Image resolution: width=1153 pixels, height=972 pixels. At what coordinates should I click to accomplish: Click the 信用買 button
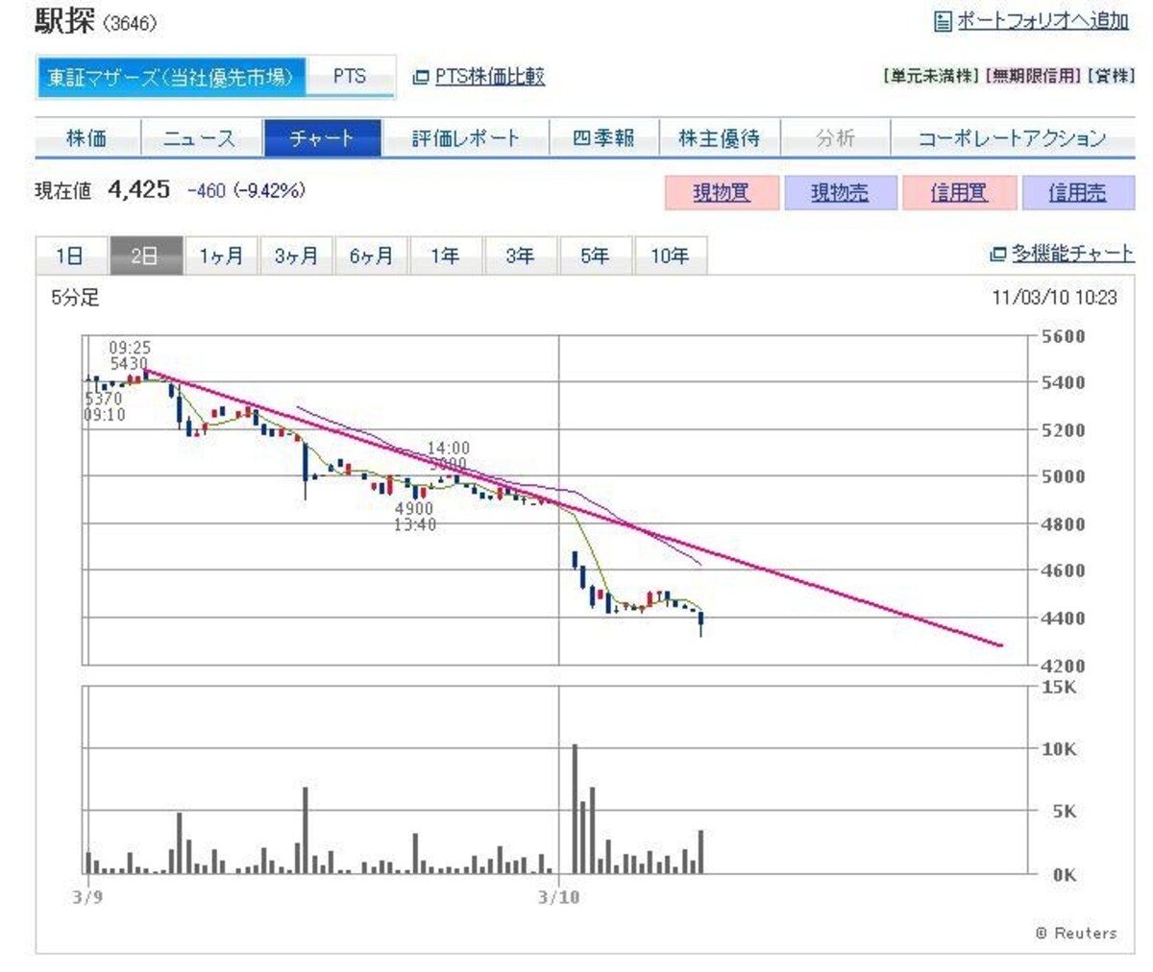pyautogui.click(x=959, y=192)
